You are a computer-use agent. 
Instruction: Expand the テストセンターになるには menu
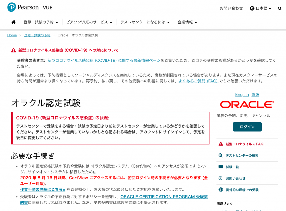click(x=145, y=22)
